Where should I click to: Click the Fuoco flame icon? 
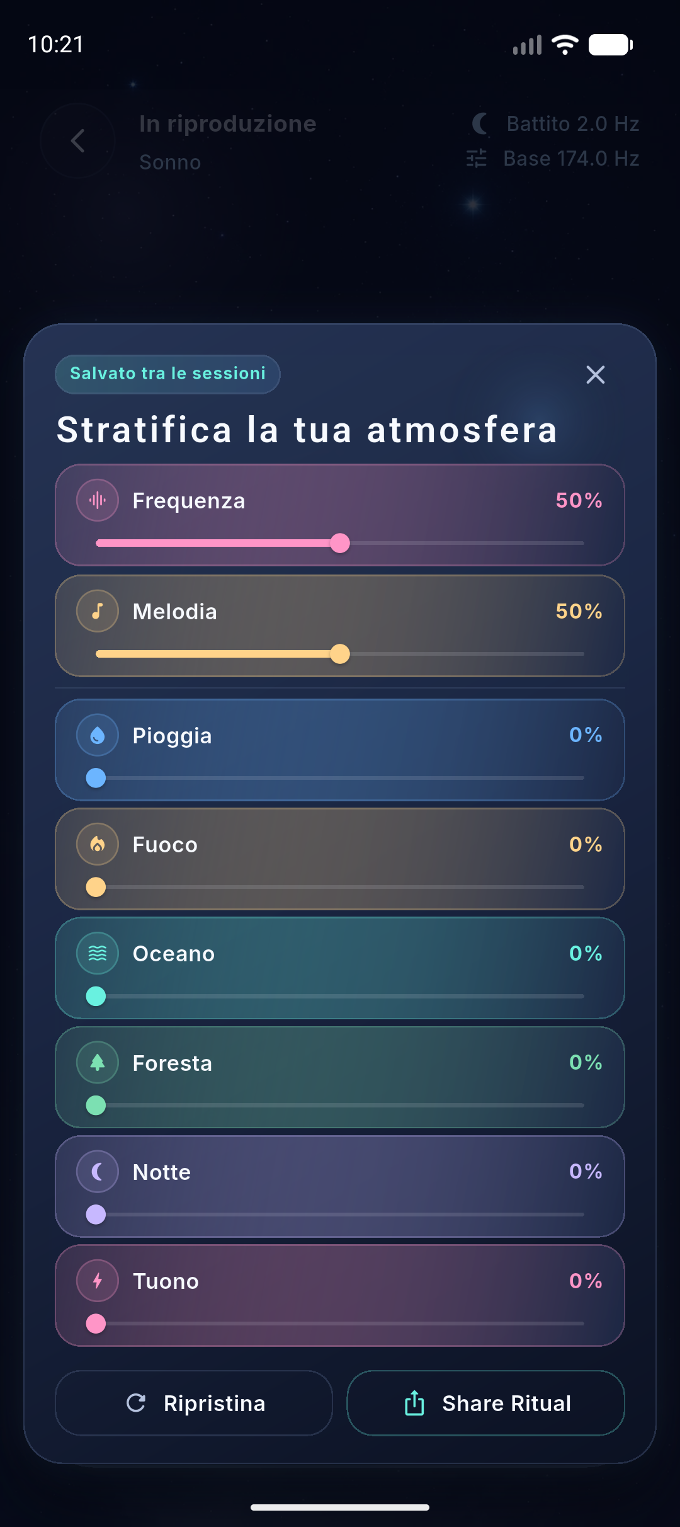tap(96, 844)
